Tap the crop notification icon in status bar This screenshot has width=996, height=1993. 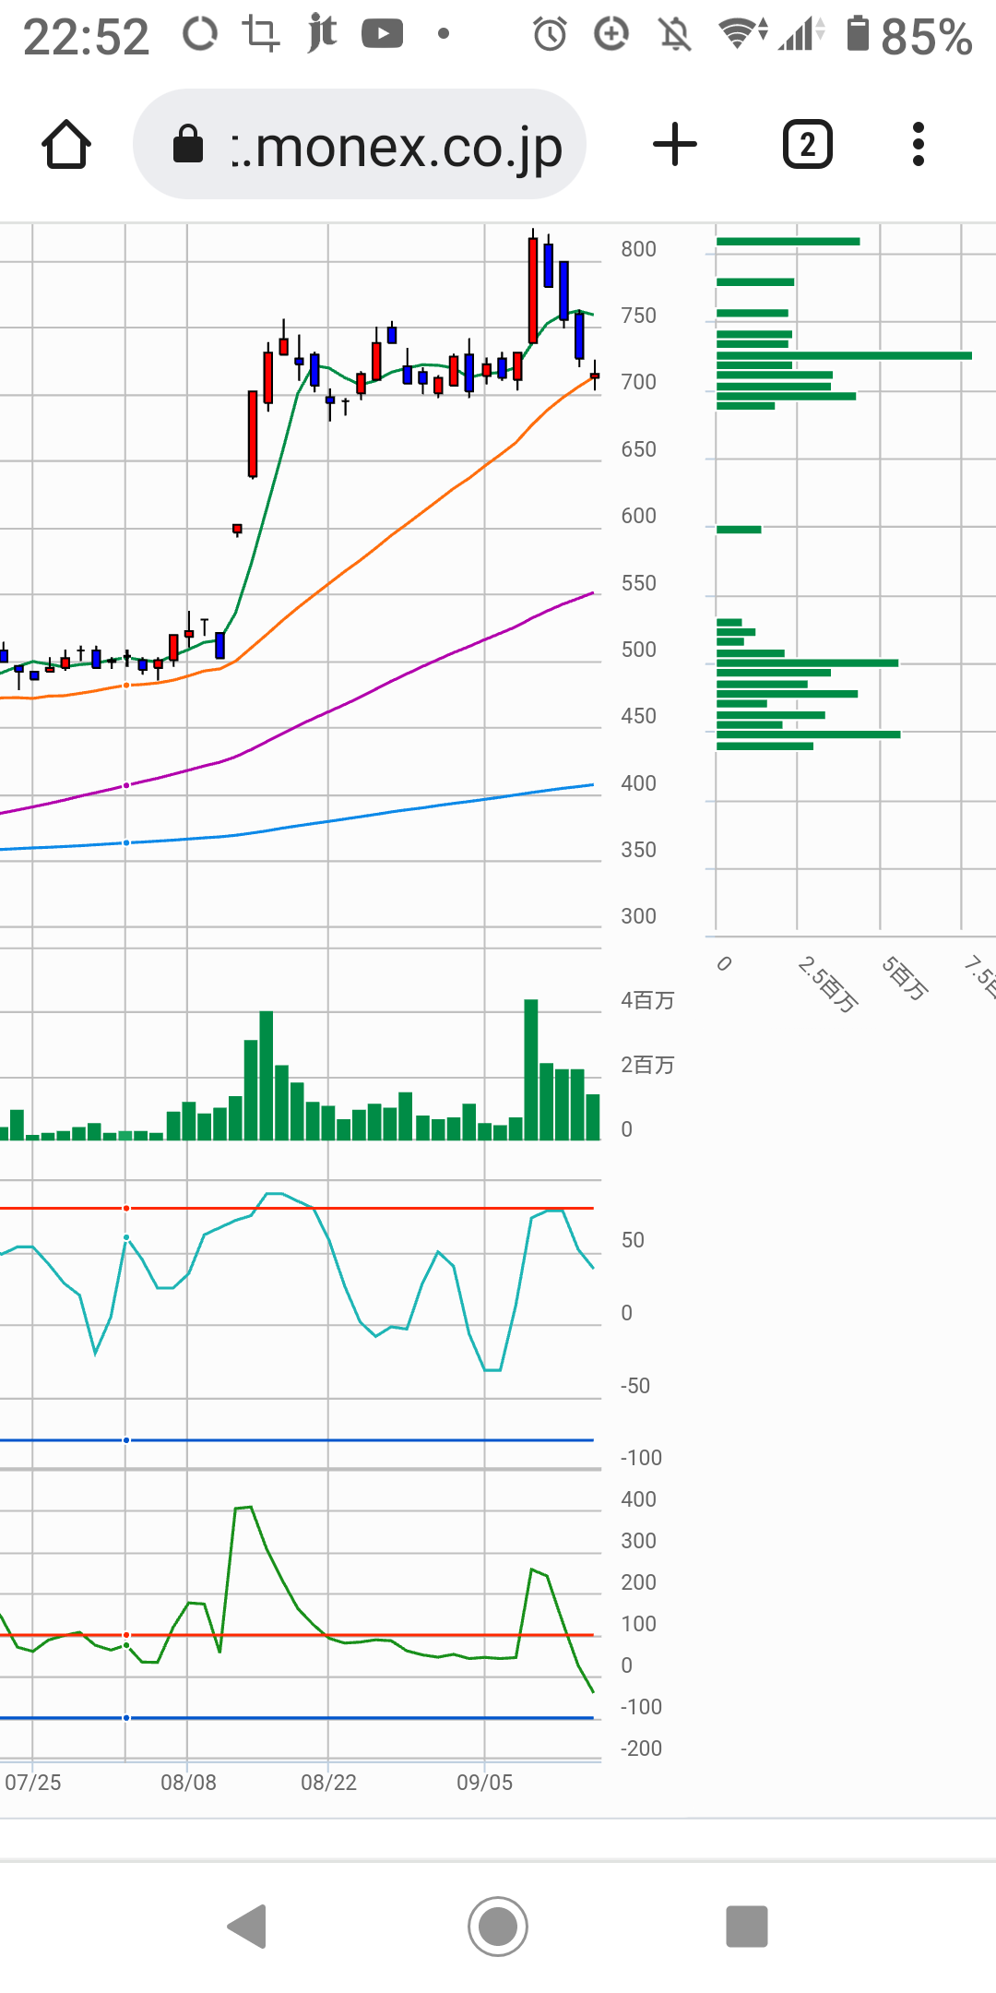(x=261, y=34)
